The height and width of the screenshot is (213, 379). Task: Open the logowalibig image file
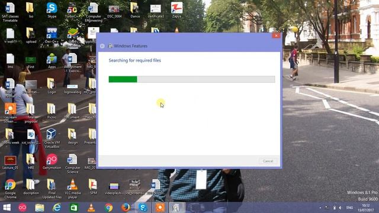(x=72, y=89)
